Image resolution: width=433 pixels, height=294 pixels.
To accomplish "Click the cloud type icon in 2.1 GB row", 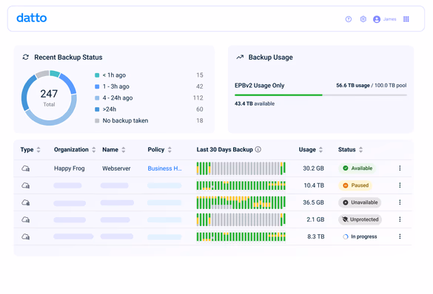I will [x=26, y=219].
